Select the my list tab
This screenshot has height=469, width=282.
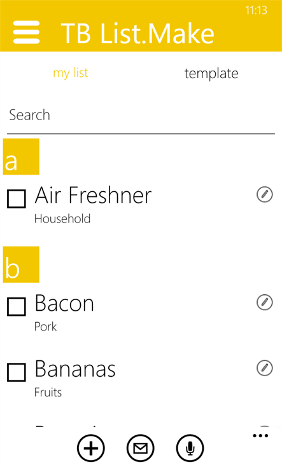click(71, 73)
